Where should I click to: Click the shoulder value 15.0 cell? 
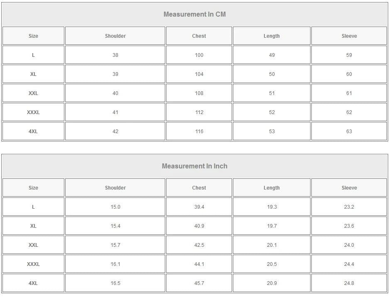[x=115, y=207]
